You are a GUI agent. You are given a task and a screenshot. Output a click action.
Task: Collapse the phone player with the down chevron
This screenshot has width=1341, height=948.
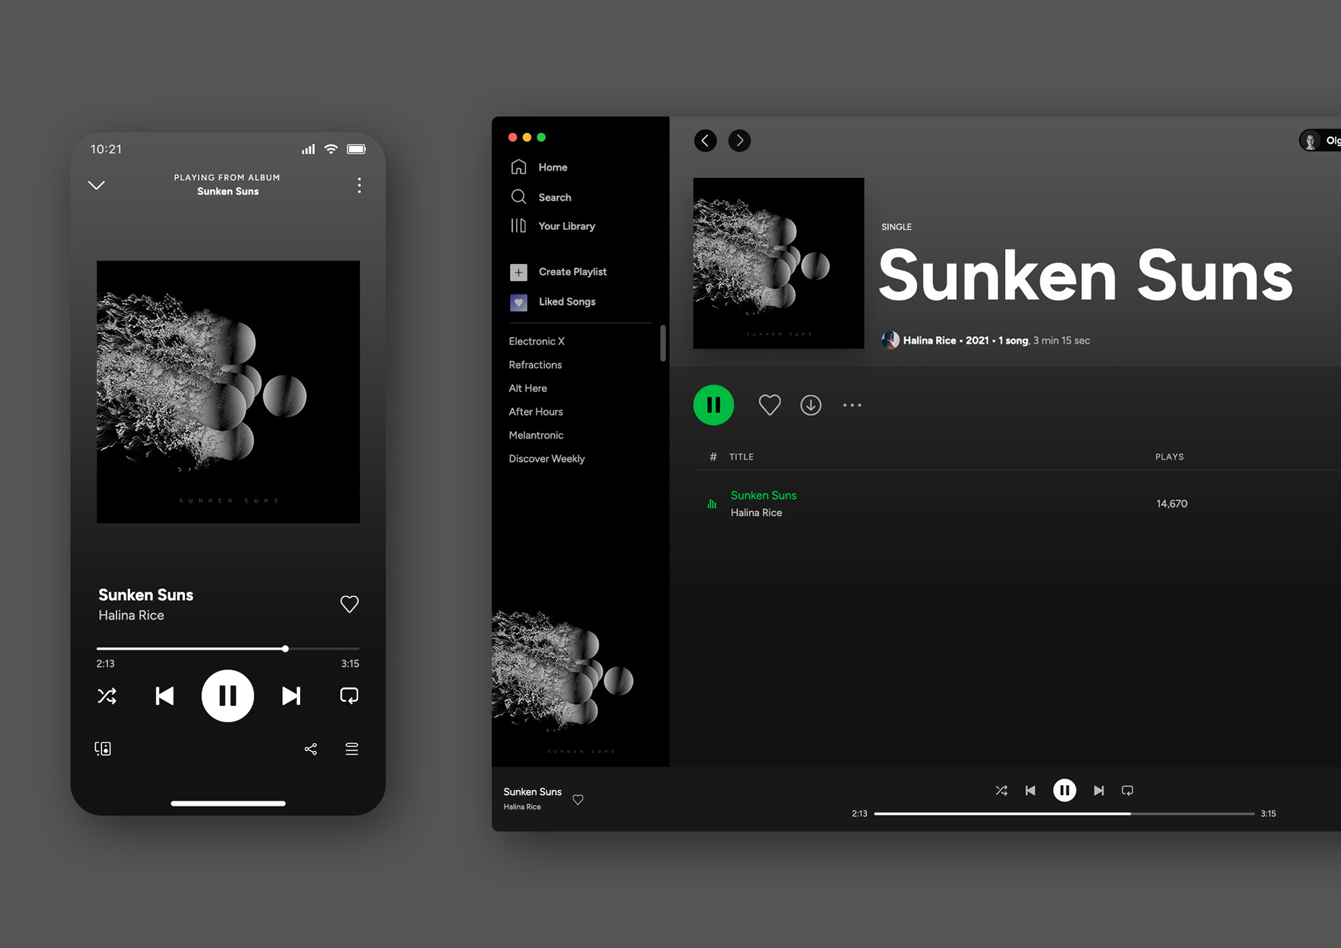click(96, 185)
